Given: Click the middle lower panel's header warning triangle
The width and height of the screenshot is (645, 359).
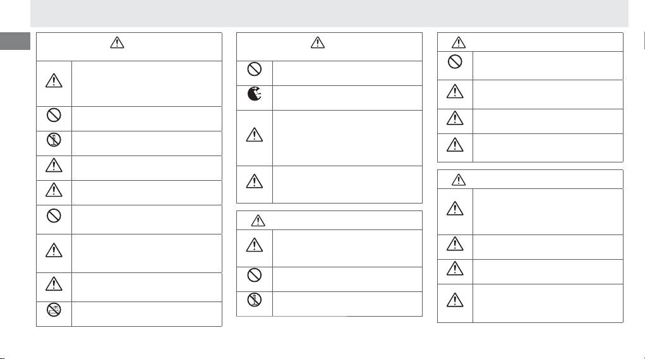Looking at the screenshot, I should [x=258, y=221].
